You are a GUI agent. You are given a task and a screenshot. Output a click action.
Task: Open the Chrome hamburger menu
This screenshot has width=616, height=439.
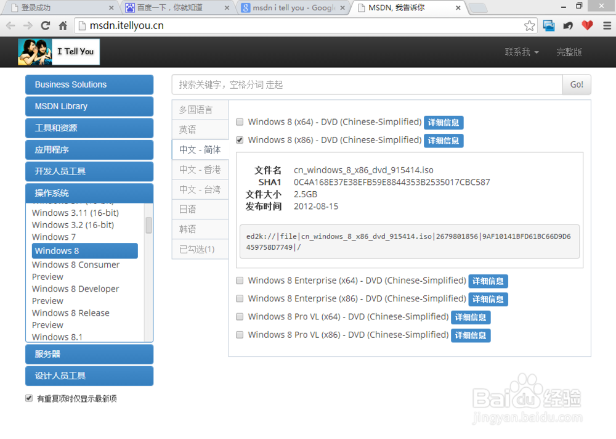(607, 26)
